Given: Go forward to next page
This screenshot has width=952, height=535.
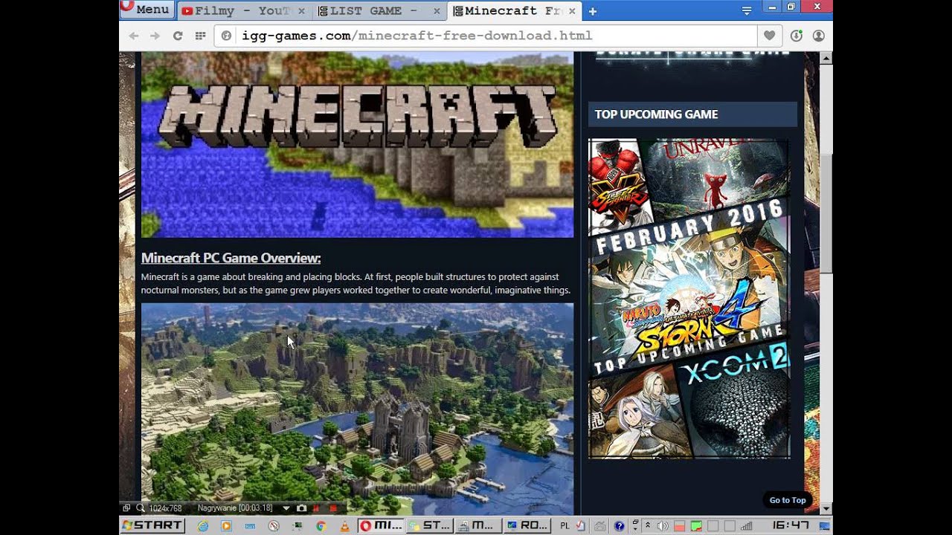Looking at the screenshot, I should click(x=155, y=36).
